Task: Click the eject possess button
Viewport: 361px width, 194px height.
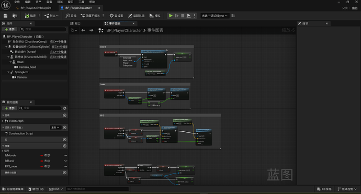Action: (x=188, y=16)
